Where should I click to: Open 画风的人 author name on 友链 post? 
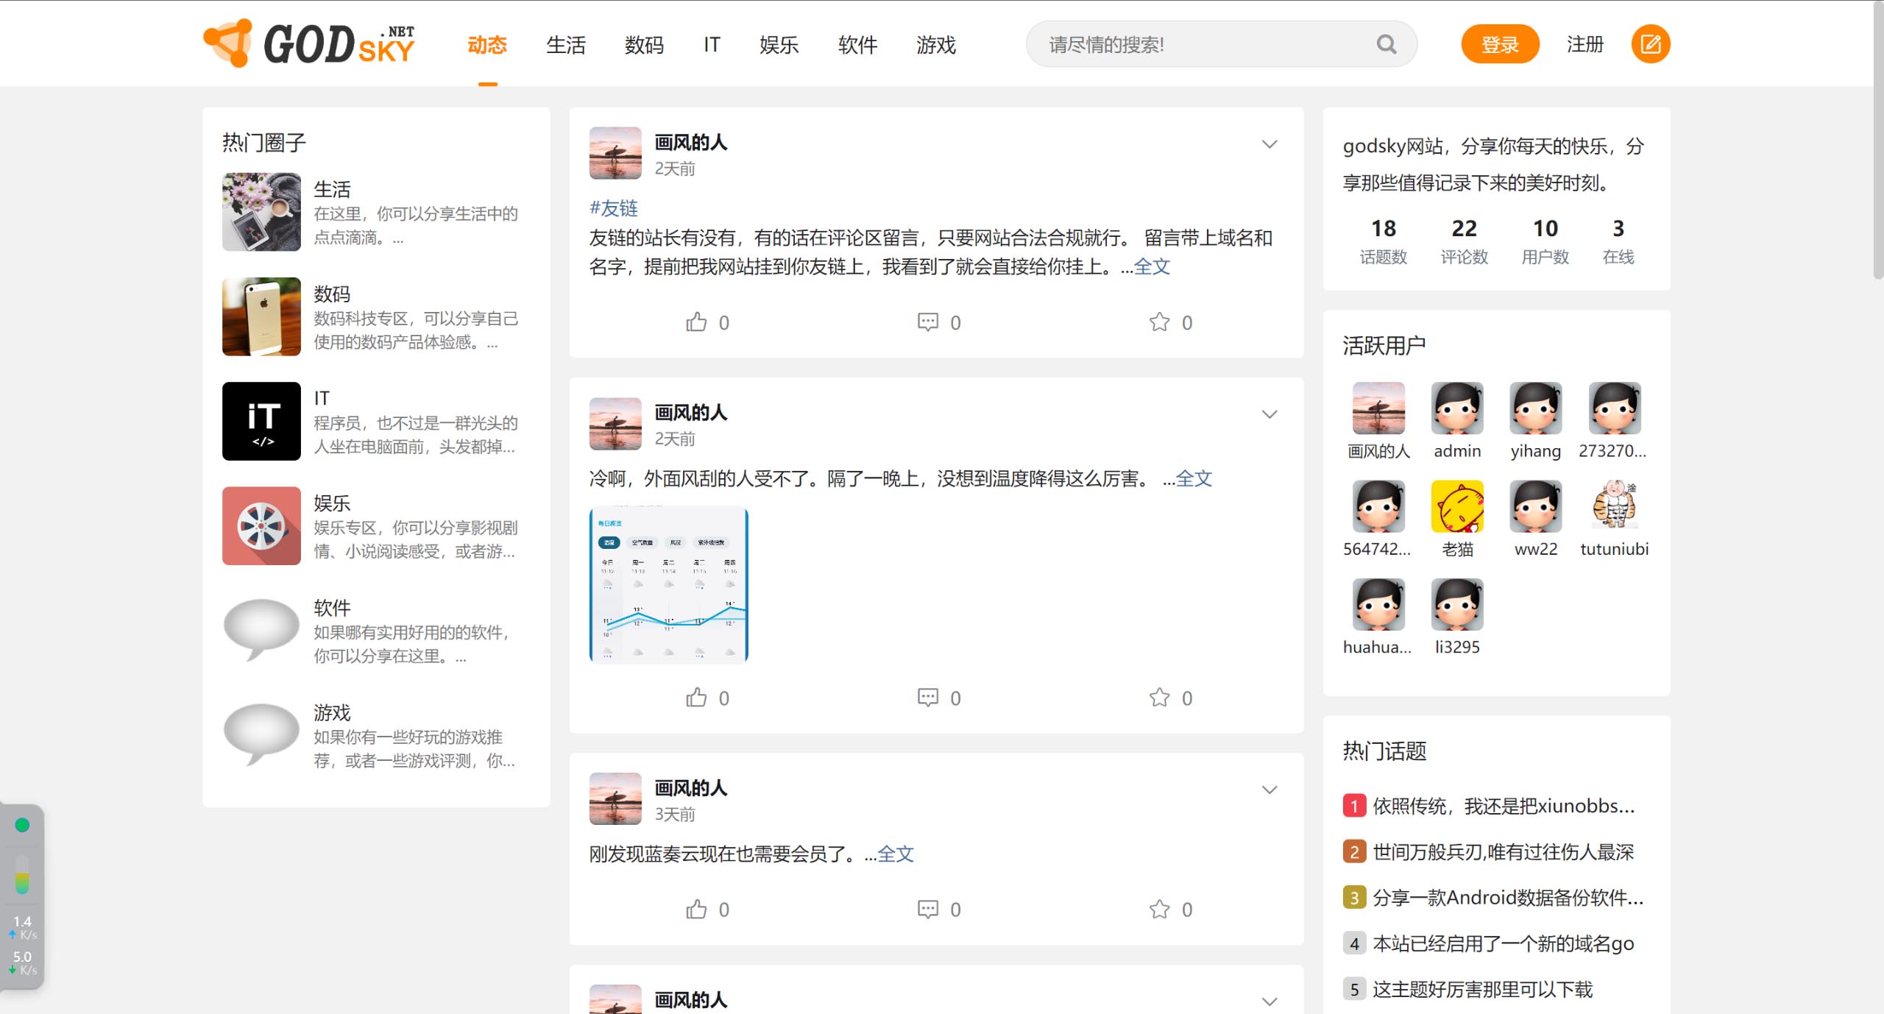pyautogui.click(x=690, y=142)
